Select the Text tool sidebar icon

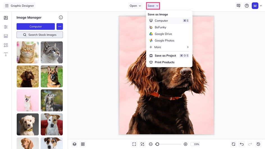pyautogui.click(x=6, y=54)
